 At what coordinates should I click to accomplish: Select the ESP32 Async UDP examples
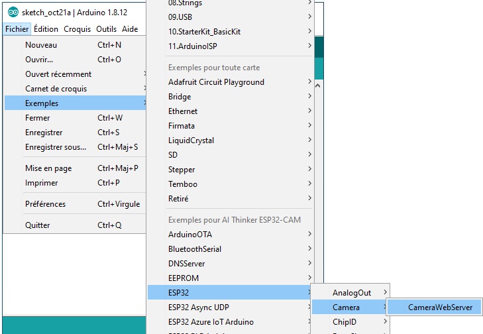pos(198,307)
